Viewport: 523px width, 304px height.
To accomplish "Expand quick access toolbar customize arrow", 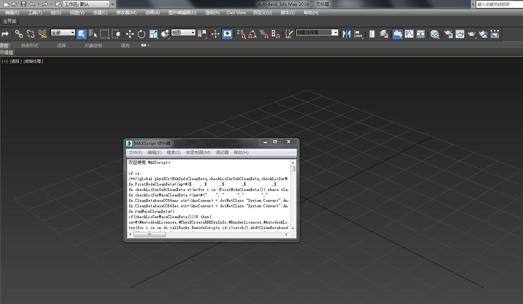I will [x=113, y=4].
